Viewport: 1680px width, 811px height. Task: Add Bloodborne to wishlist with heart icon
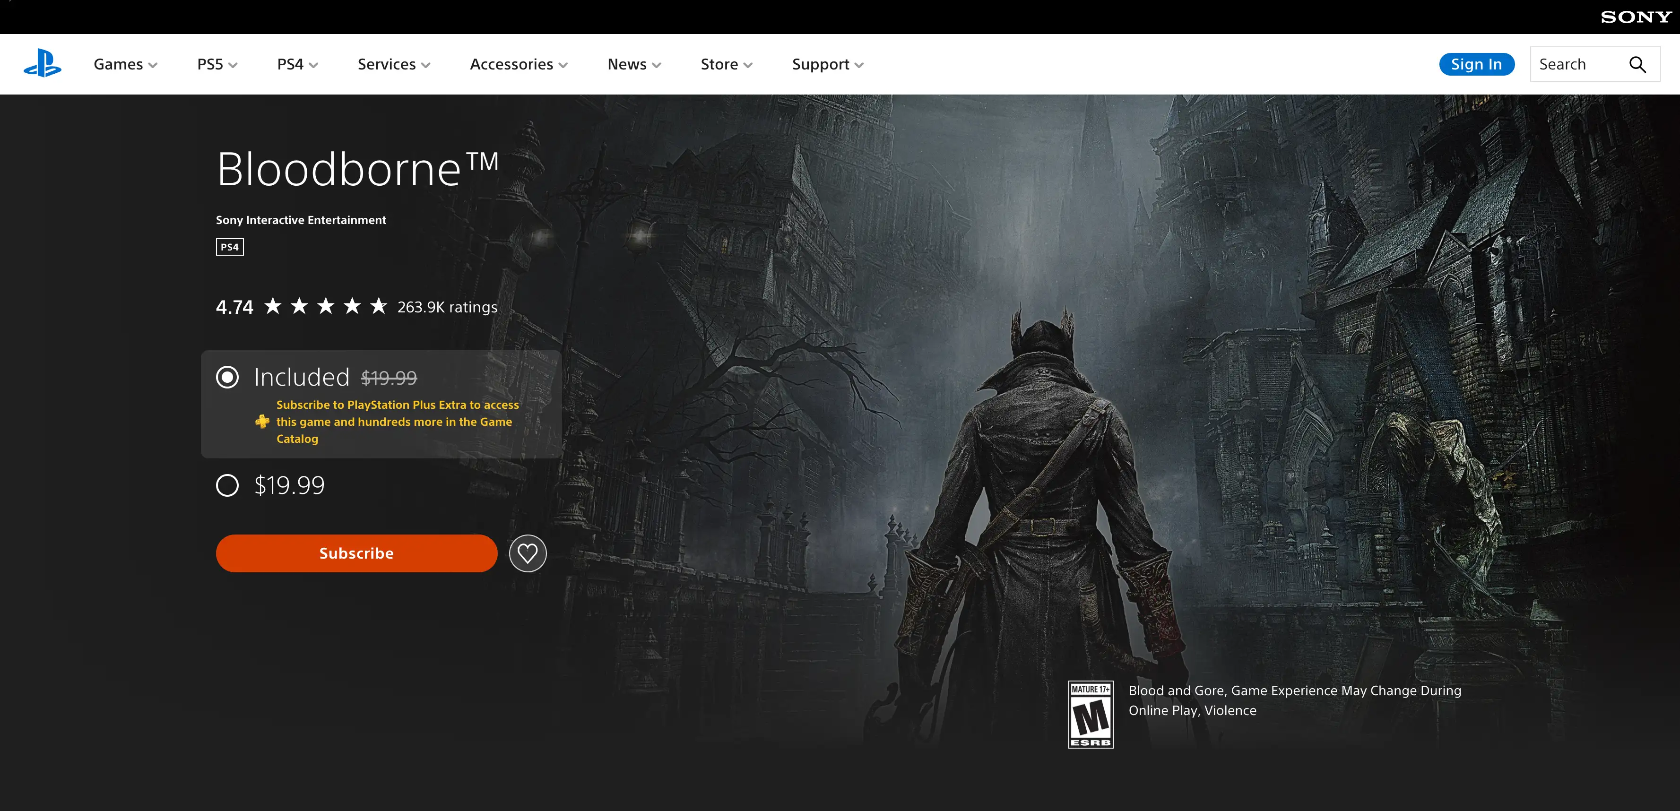pyautogui.click(x=528, y=553)
